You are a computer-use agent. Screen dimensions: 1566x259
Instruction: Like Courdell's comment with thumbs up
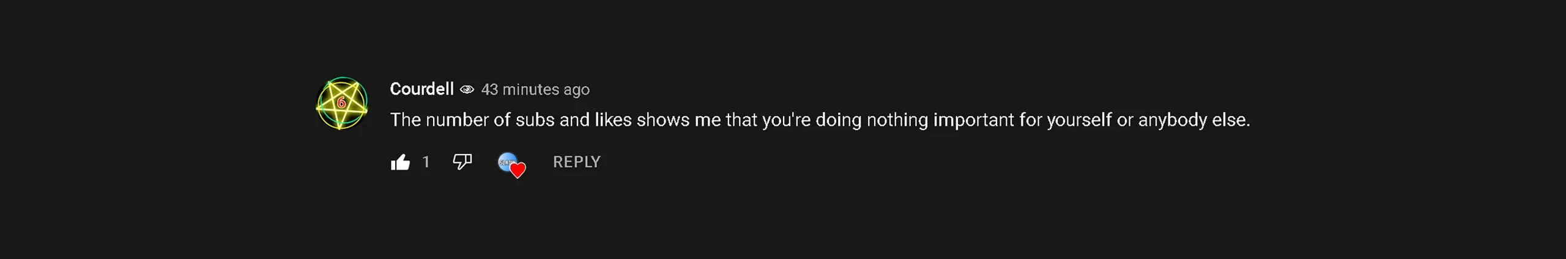(x=400, y=162)
